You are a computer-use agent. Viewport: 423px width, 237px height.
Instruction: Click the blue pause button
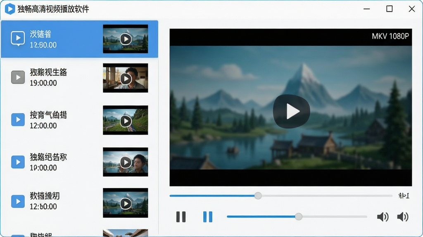pos(208,217)
